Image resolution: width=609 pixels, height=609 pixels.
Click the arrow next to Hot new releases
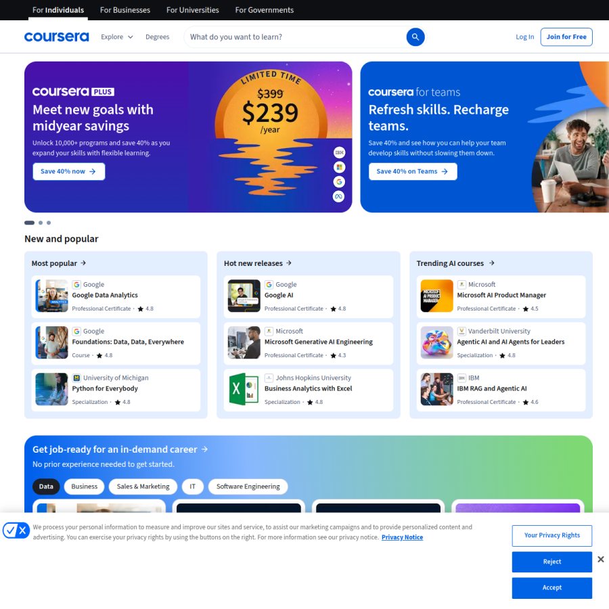click(288, 263)
